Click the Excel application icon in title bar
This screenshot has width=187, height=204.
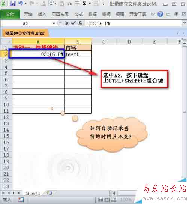(x=4, y=3)
